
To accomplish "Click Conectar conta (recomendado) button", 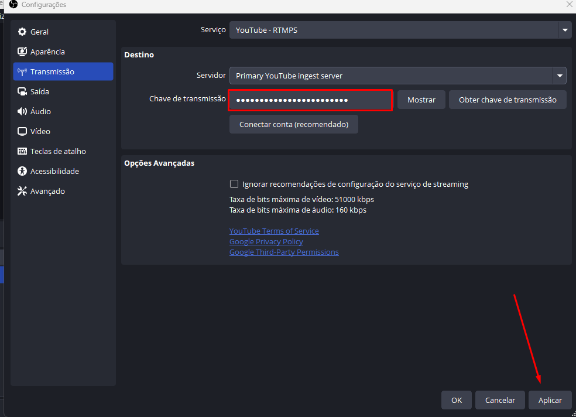I will [x=294, y=125].
